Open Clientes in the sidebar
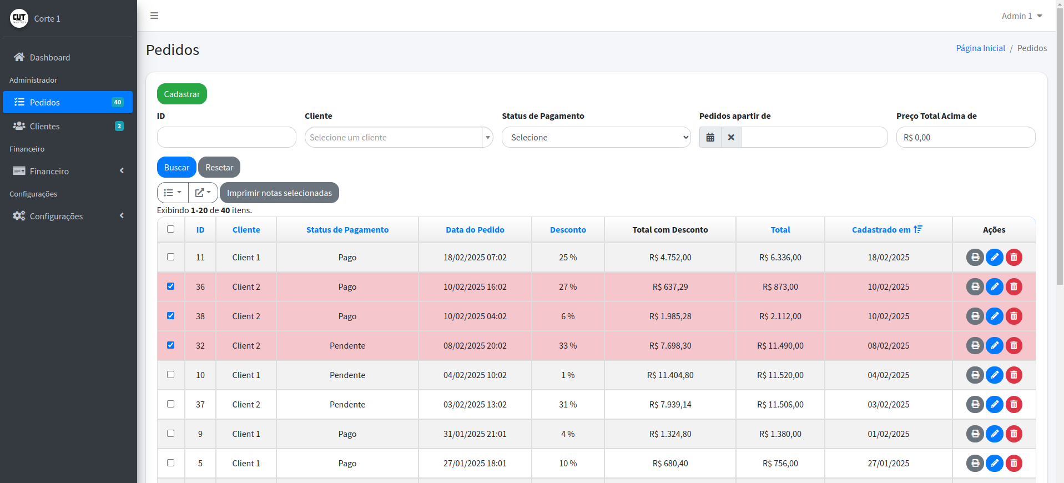 [x=68, y=126]
